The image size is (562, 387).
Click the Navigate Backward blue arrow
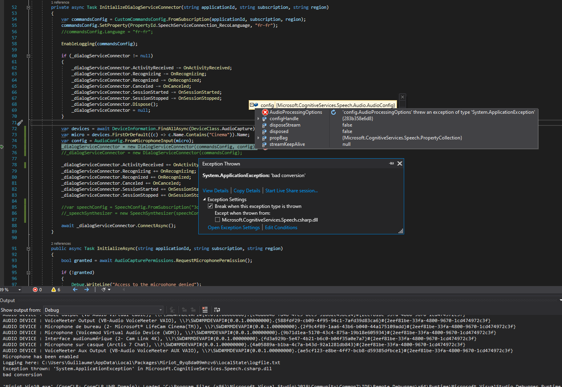75,289
